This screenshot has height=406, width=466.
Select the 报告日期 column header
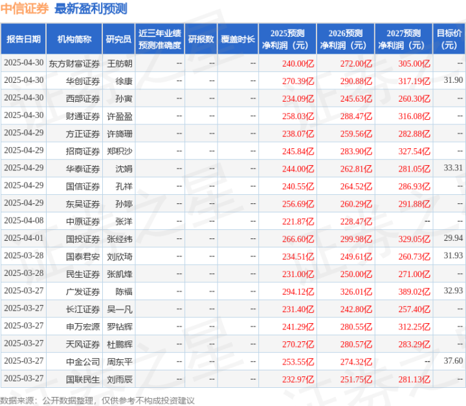tap(23, 39)
